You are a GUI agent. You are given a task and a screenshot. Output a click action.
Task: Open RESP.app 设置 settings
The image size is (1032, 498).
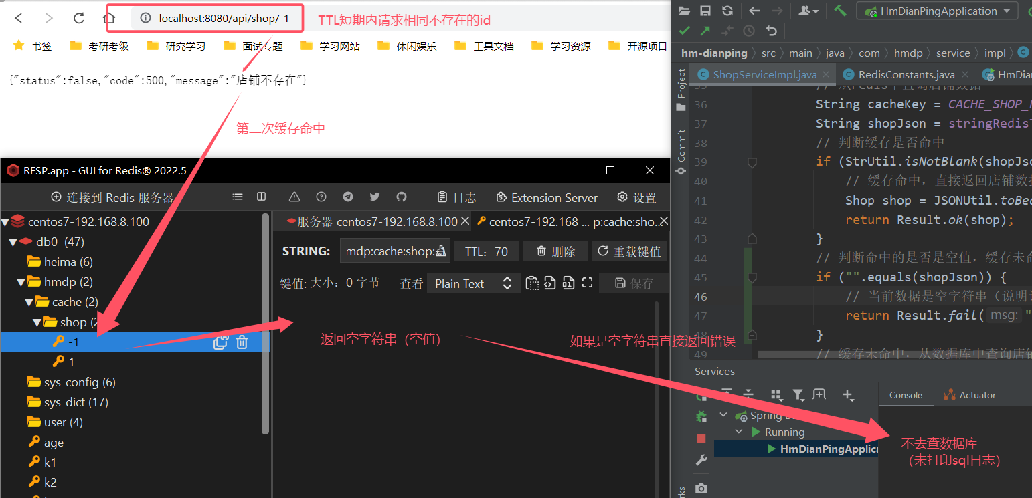point(636,197)
